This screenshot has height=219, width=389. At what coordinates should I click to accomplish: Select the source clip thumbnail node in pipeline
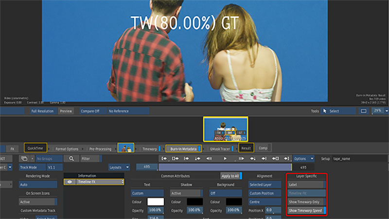coord(126,148)
